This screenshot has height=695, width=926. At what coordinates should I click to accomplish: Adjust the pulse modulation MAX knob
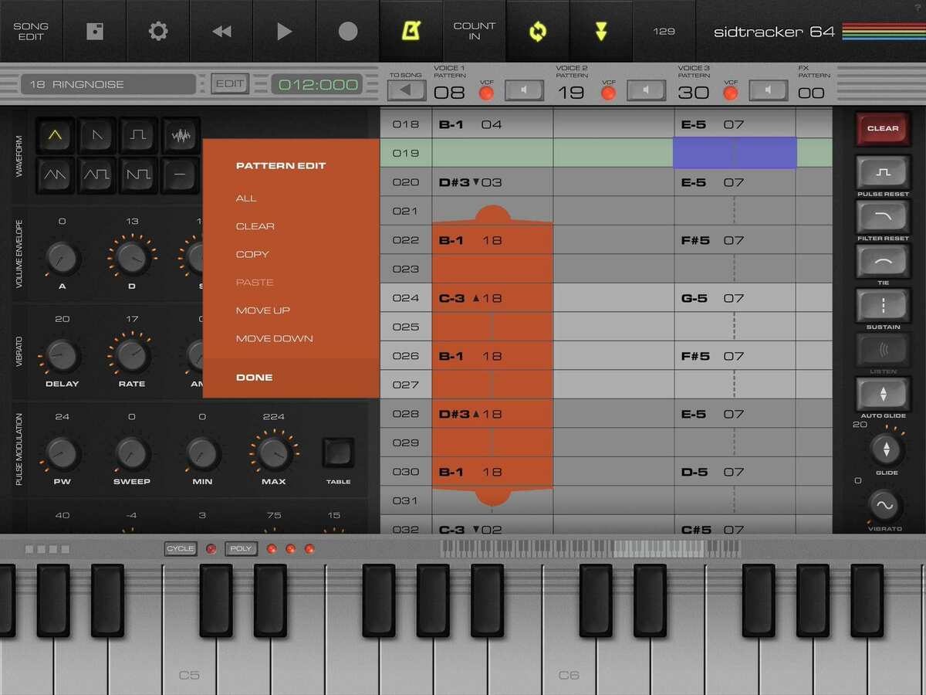pyautogui.click(x=273, y=453)
